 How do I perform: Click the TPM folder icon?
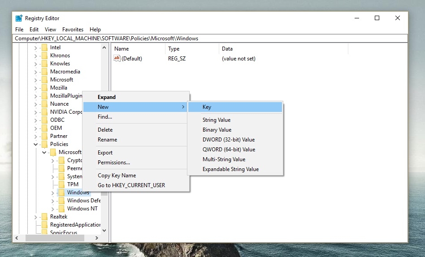(61, 185)
